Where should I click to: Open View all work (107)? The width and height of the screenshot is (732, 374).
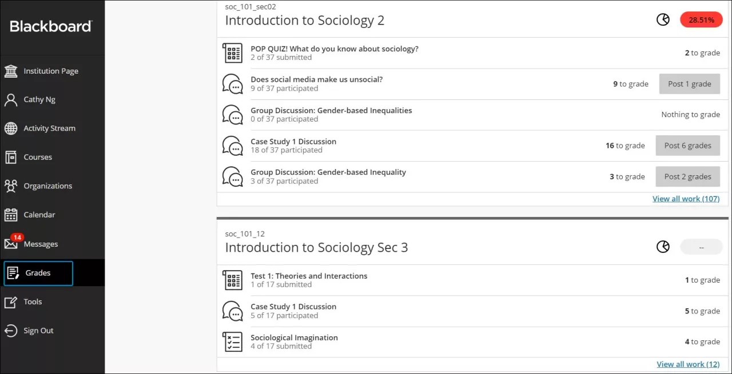(686, 198)
